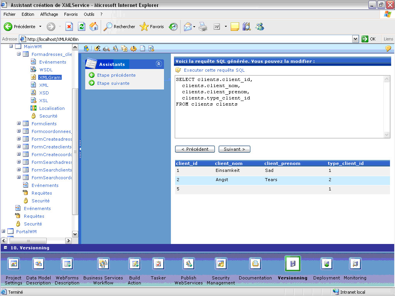The height and width of the screenshot is (296, 395).
Task: Select the Publish WebServices icon
Action: [x=188, y=264]
